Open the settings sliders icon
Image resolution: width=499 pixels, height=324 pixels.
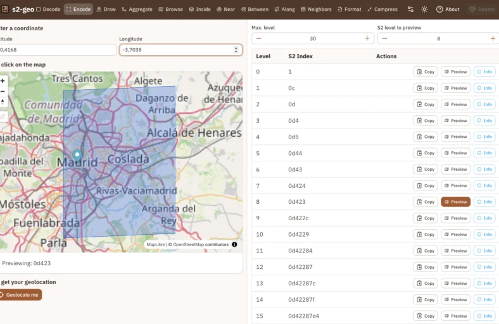point(410,9)
